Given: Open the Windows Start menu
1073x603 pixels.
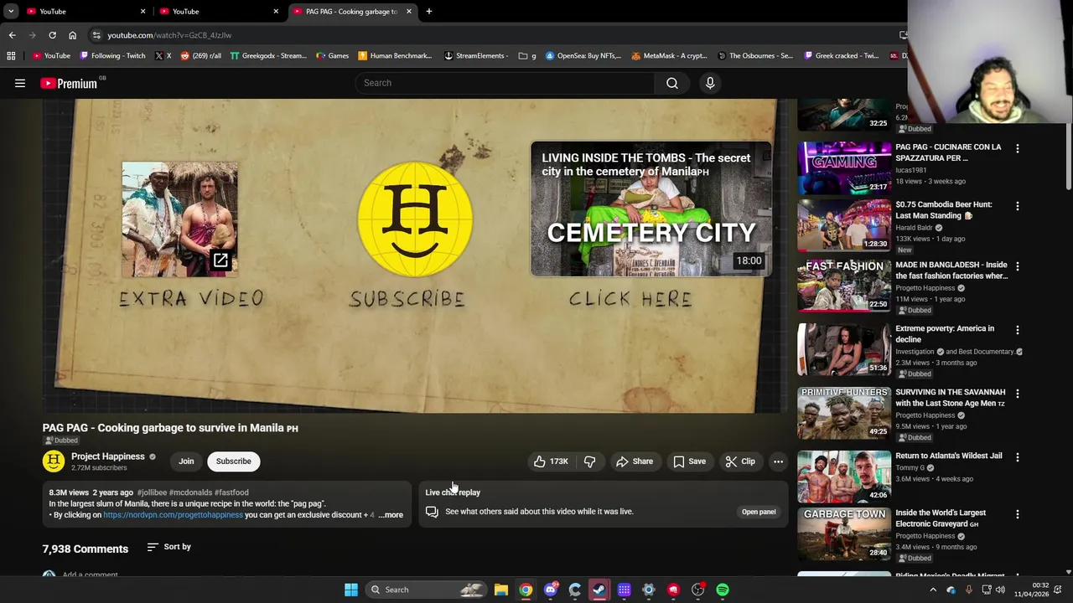Looking at the screenshot, I should (x=351, y=590).
